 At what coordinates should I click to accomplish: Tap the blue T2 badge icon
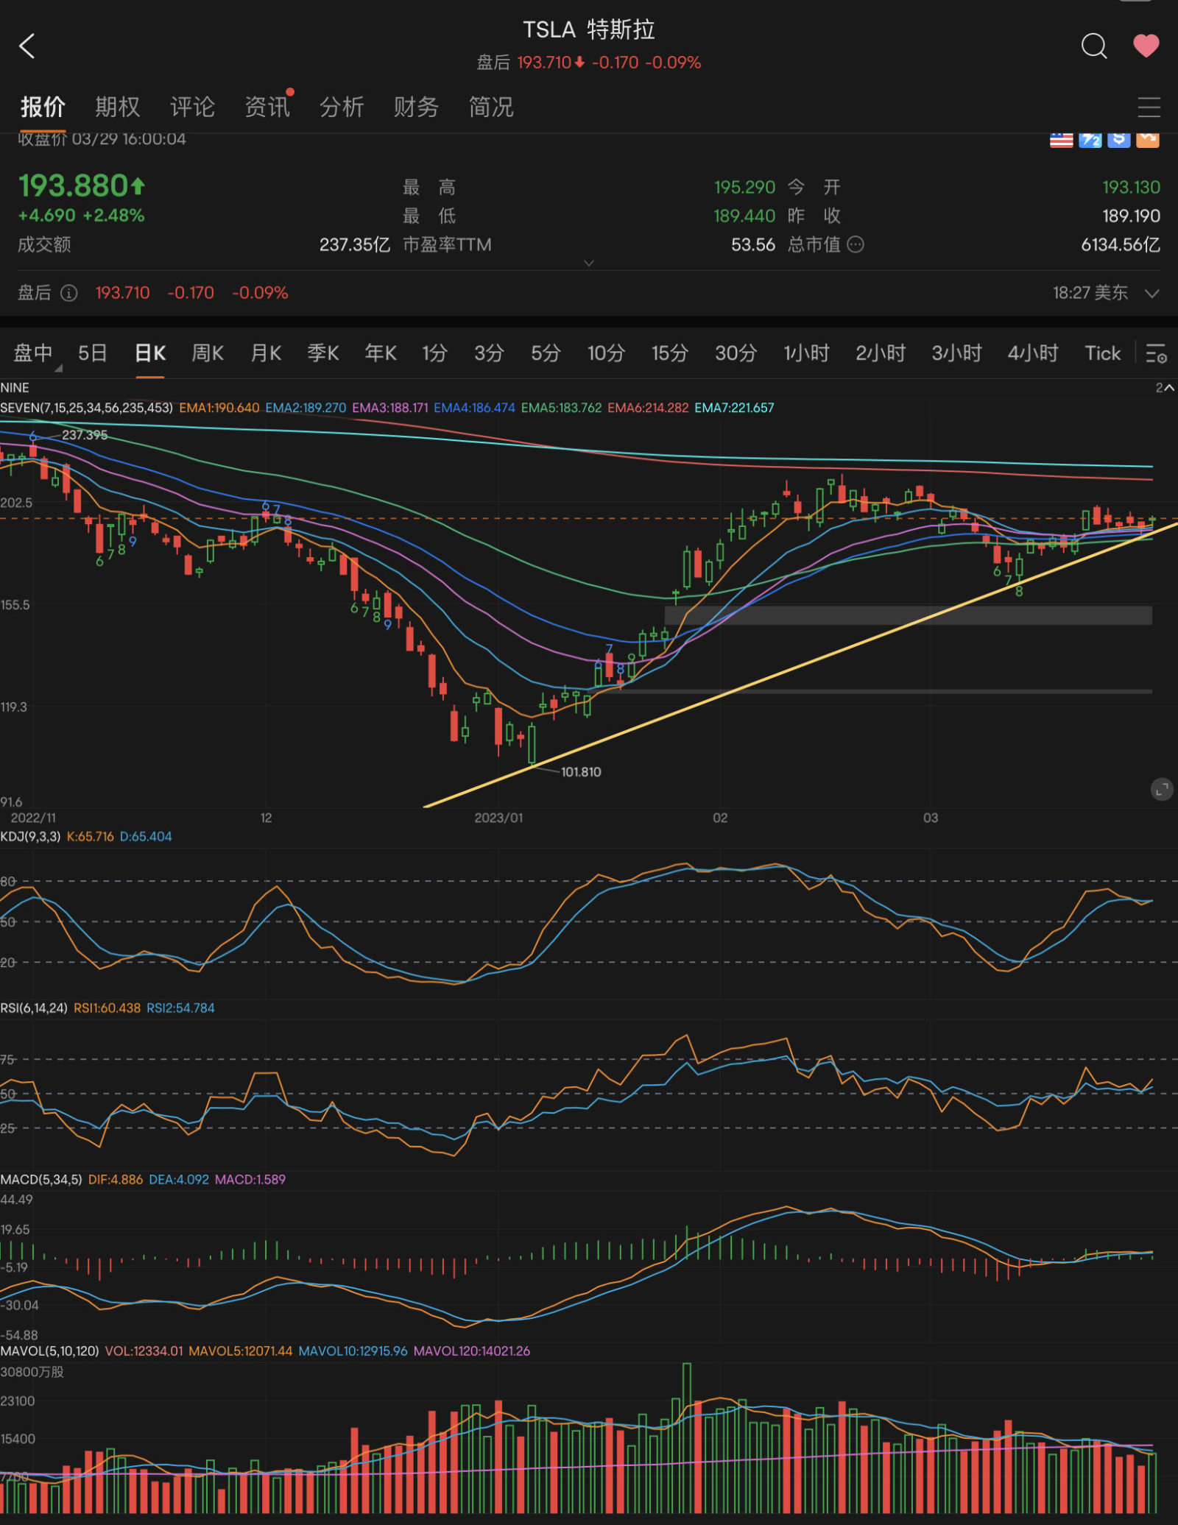1090,140
